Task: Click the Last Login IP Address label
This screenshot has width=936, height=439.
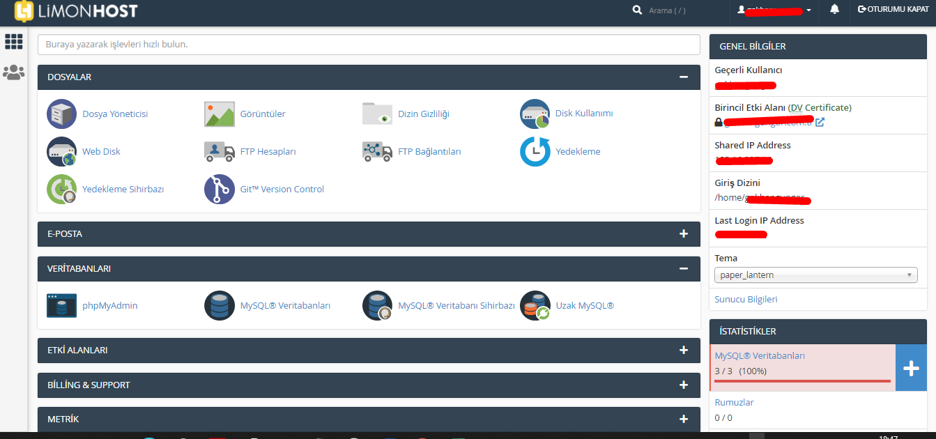Action: point(759,220)
